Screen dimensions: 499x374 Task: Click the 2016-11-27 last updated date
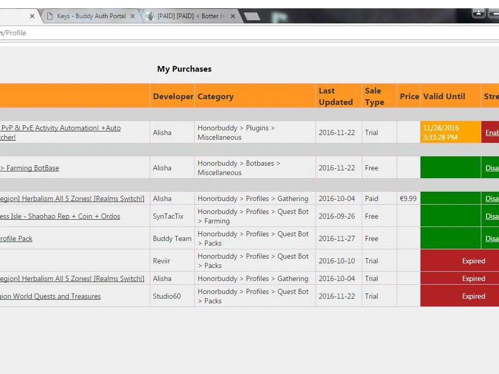(337, 238)
